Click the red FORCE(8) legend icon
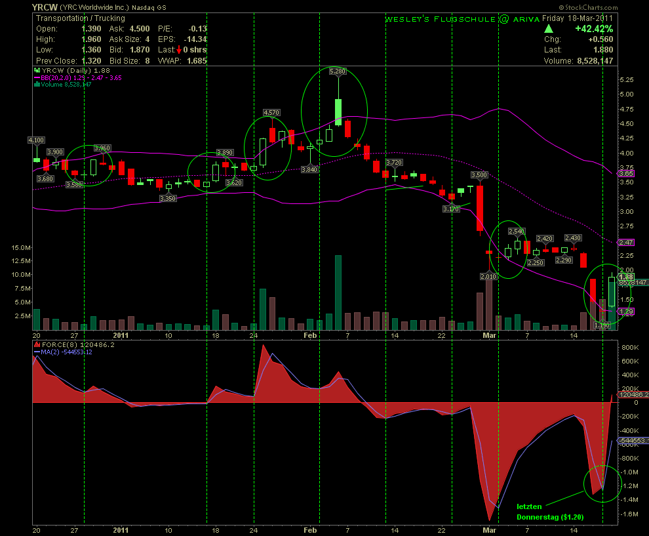 [37, 344]
